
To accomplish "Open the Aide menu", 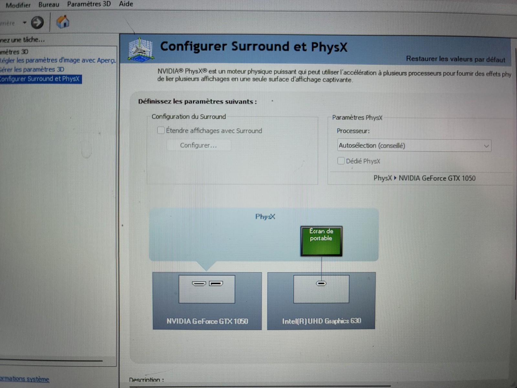I will 126,4.
